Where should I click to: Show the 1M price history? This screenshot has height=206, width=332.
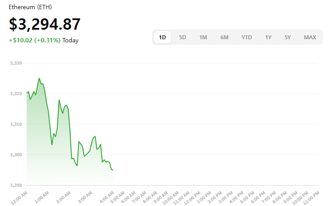pyautogui.click(x=203, y=37)
